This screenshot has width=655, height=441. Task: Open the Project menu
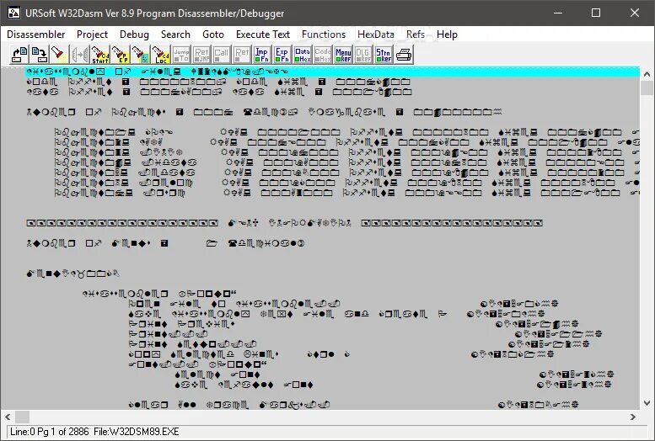click(93, 35)
